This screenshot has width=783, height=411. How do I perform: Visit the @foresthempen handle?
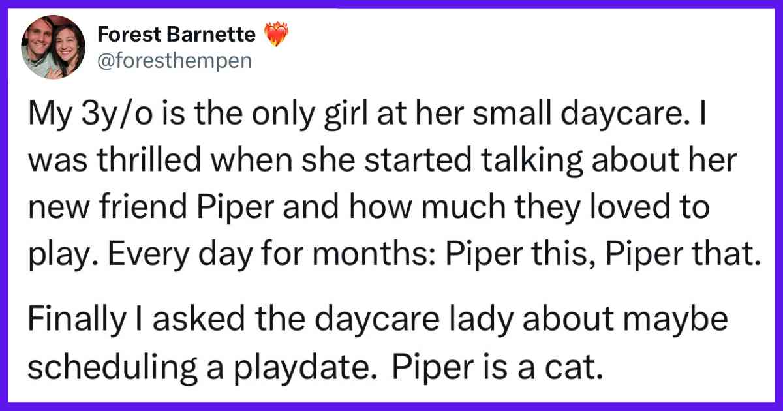point(172,62)
